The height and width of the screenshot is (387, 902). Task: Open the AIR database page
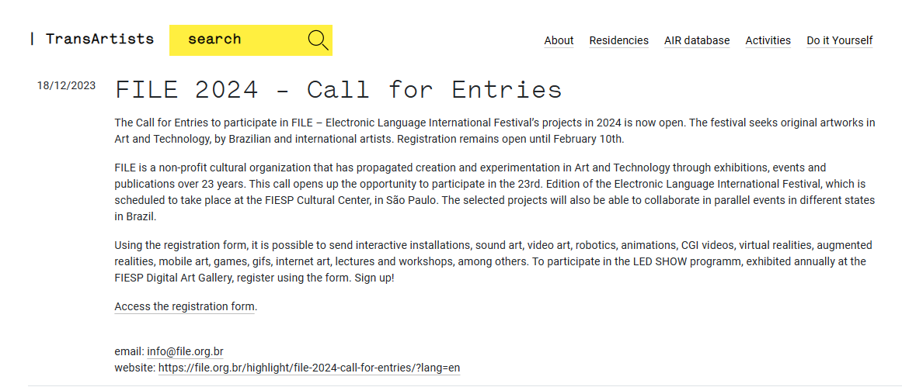point(697,40)
